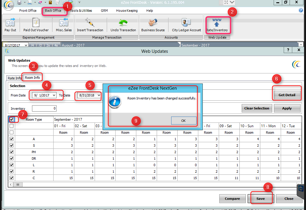The width and height of the screenshot is (306, 210).
Task: Click the Get Detail button
Action: point(287,95)
